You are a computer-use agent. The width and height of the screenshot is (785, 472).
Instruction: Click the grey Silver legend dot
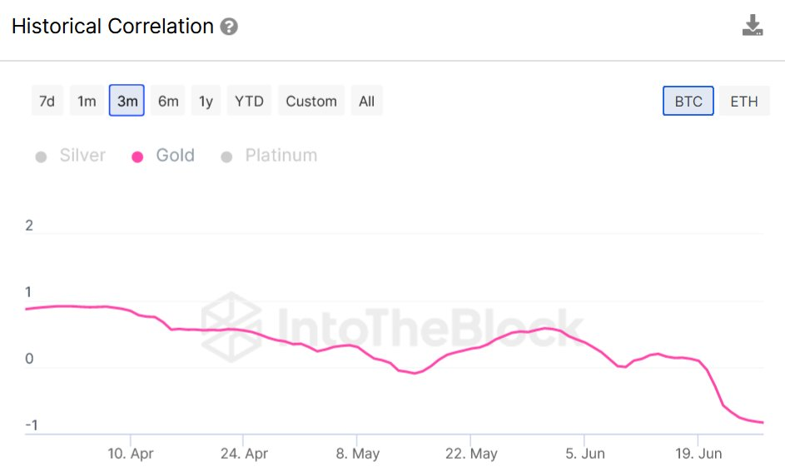pos(41,157)
